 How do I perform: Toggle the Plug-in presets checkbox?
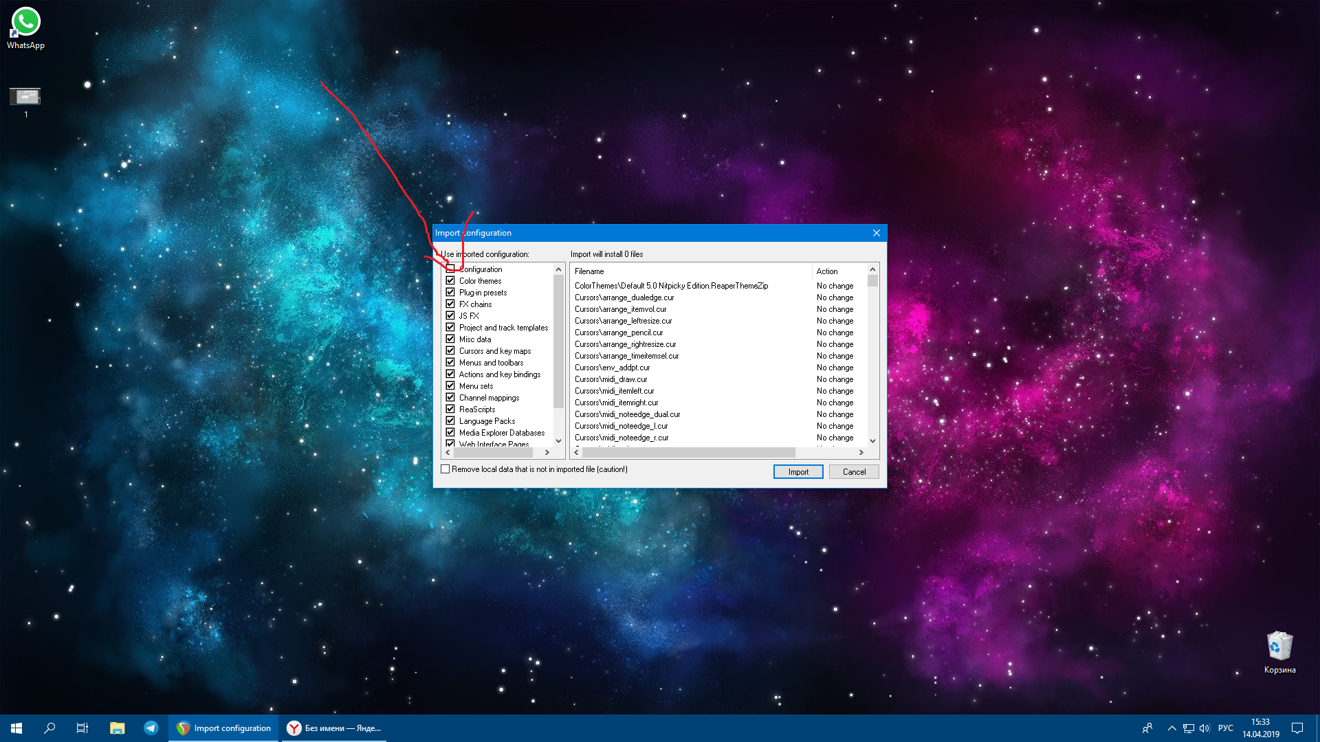[x=450, y=292]
